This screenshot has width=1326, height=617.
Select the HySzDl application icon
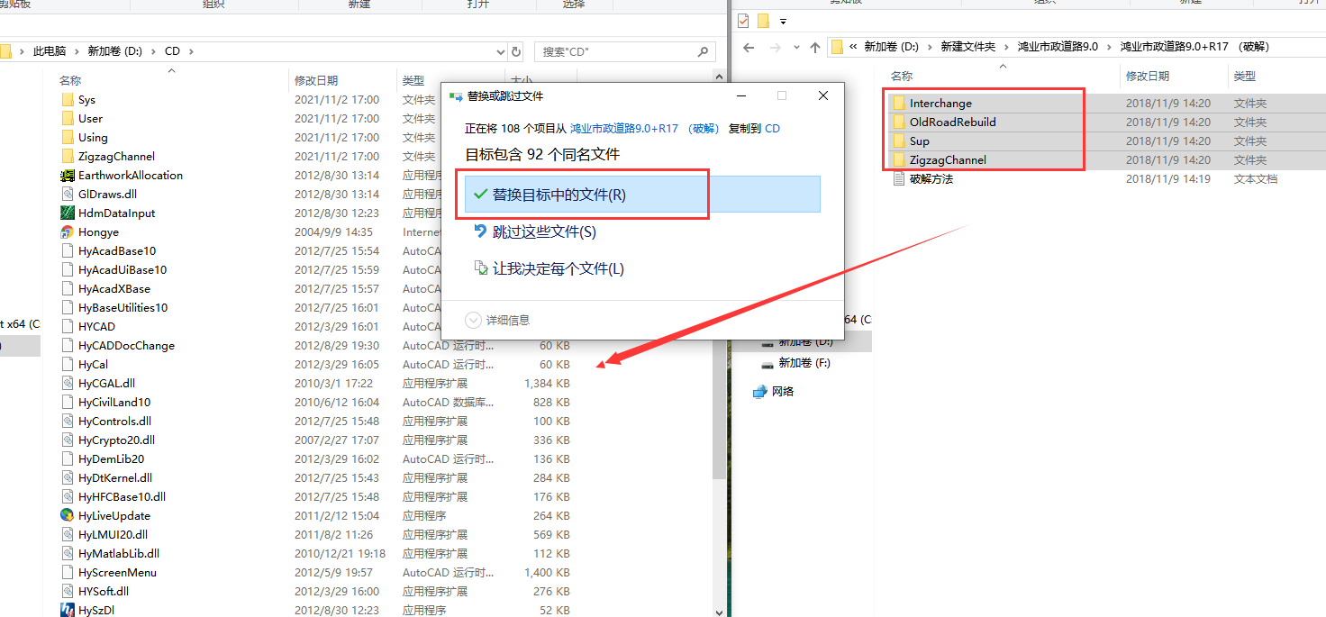68,611
